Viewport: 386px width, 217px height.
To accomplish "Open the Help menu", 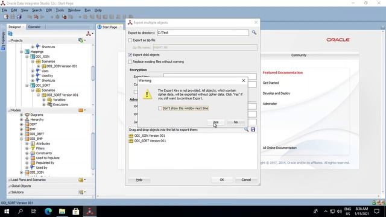I will click(98, 10).
